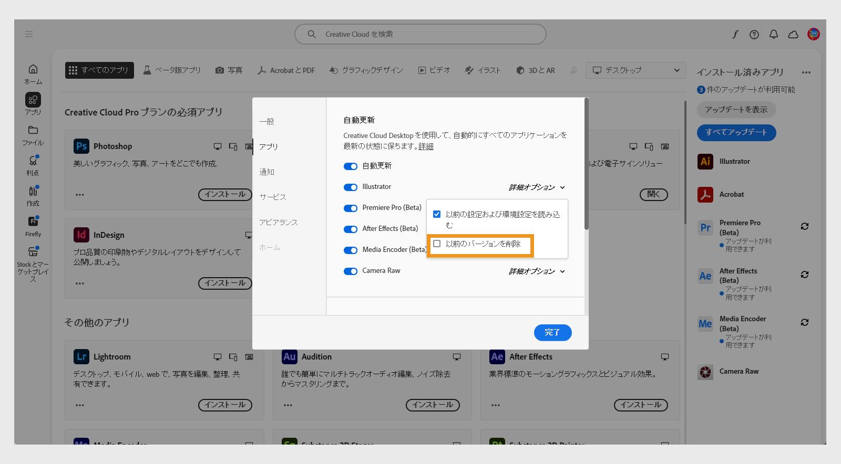Switch to 写真 category tab
This screenshot has width=841, height=464.
[229, 70]
